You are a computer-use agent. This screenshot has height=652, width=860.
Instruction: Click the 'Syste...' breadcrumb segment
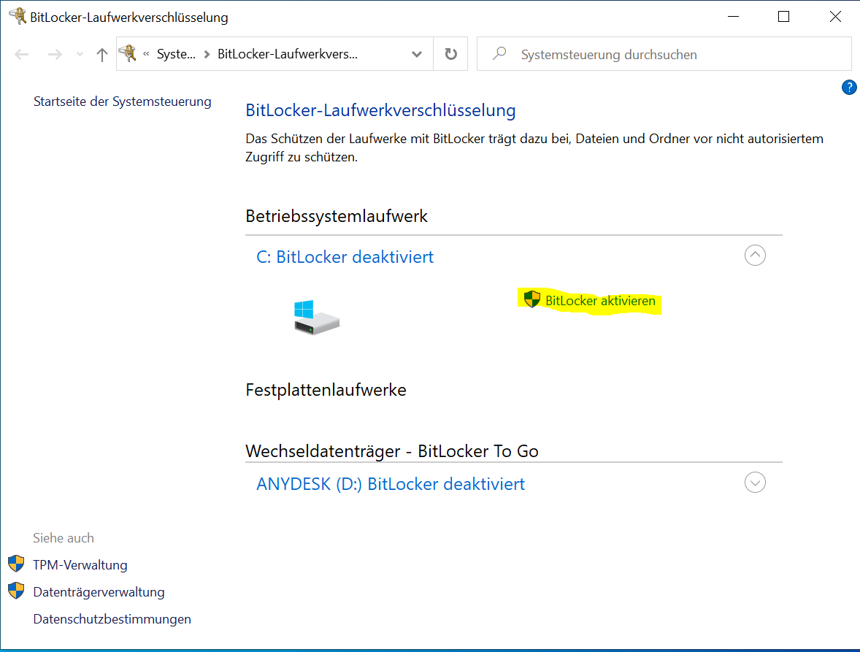[x=176, y=54]
